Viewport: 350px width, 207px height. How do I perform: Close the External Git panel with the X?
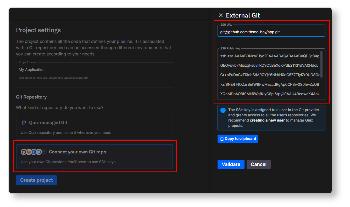(x=220, y=15)
